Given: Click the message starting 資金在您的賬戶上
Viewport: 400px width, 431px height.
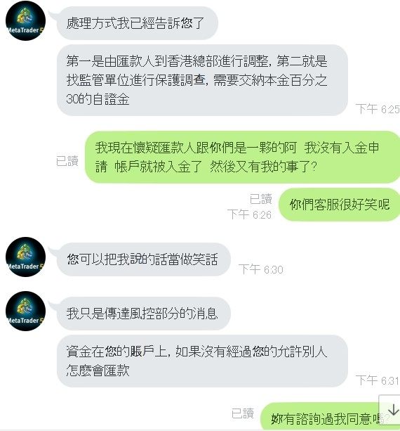Looking at the screenshot, I should [x=202, y=361].
